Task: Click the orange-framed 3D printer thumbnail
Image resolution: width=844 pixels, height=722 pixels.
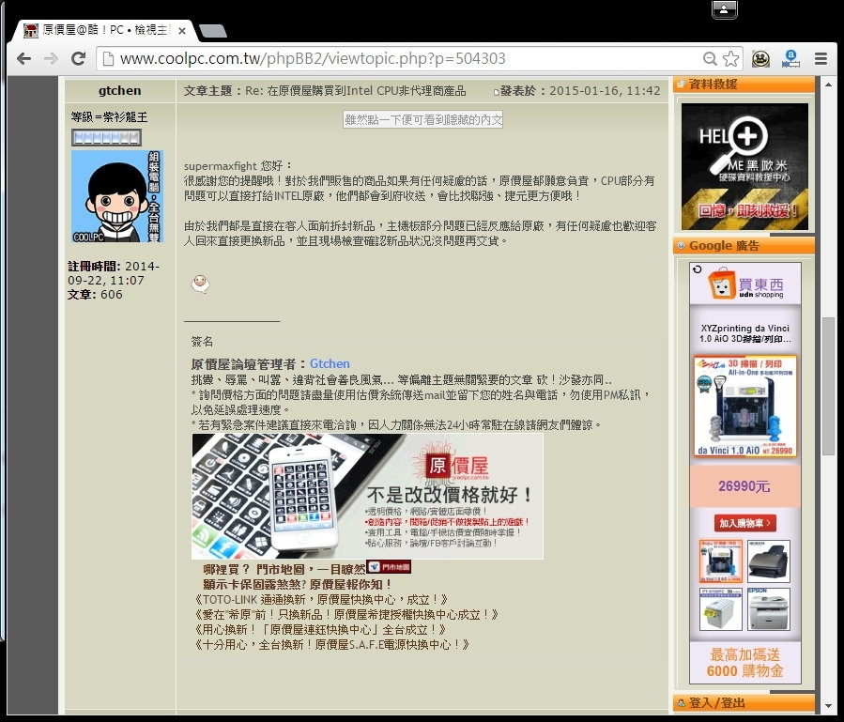Action: point(721,561)
